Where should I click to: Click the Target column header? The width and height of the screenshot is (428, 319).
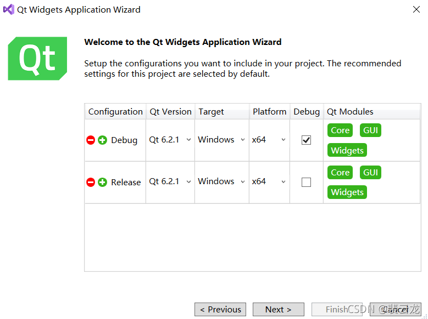222,111
